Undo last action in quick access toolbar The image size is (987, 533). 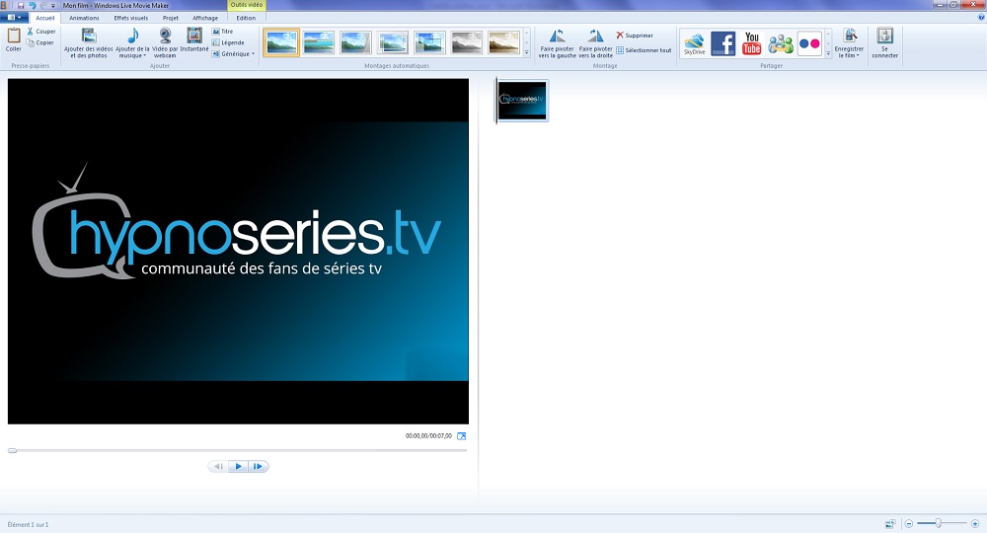pos(33,5)
